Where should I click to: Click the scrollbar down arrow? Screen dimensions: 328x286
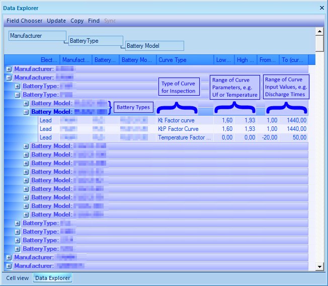coord(319,267)
